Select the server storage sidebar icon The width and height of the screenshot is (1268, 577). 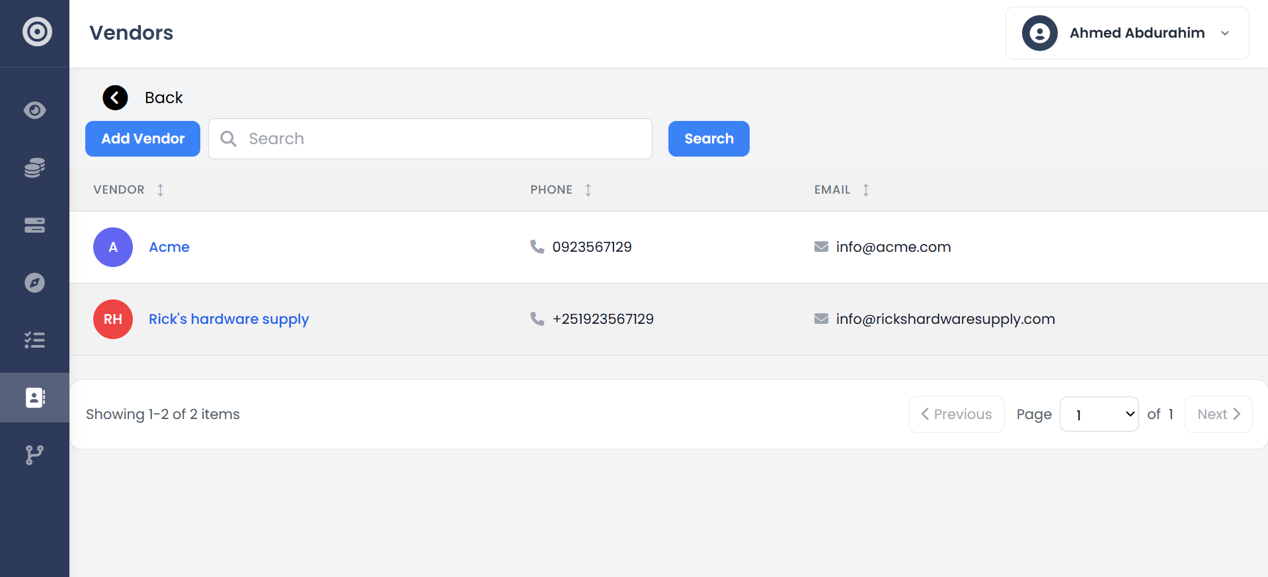click(x=34, y=225)
